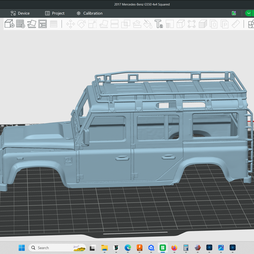
Task: Select the Cut tool
Action: point(115,24)
